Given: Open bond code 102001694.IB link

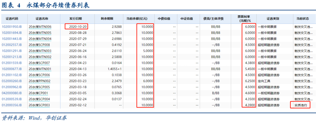Looking at the screenshot, I should [12, 33].
